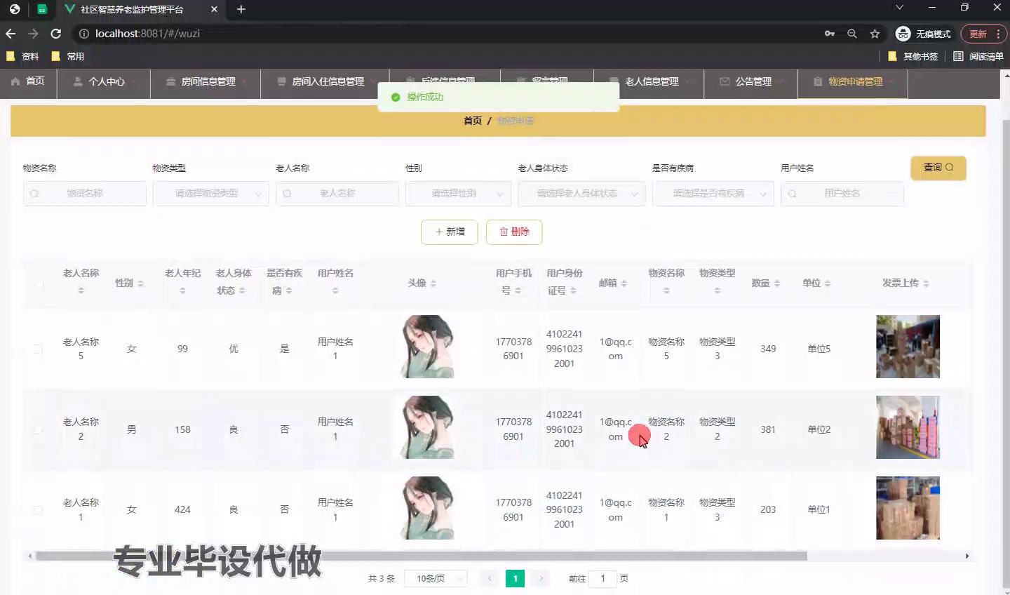Screen dimensions: 1010x595
Task: Bookmark this page with the star icon
Action: coord(875,34)
